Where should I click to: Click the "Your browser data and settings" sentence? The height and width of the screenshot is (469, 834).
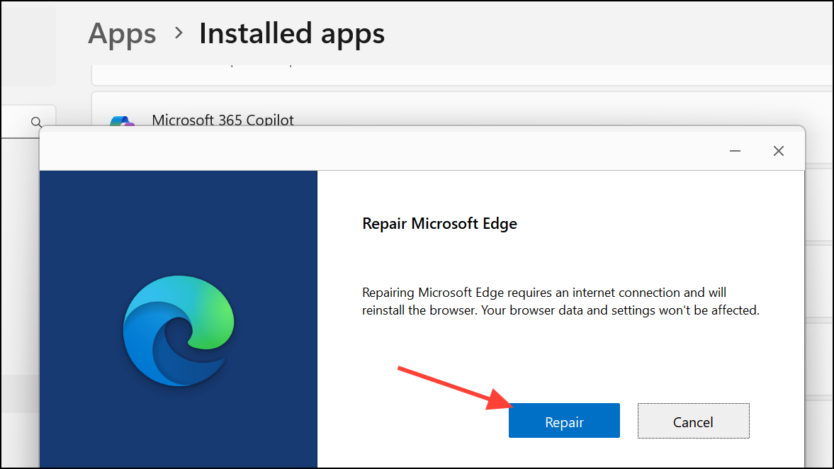620,310
